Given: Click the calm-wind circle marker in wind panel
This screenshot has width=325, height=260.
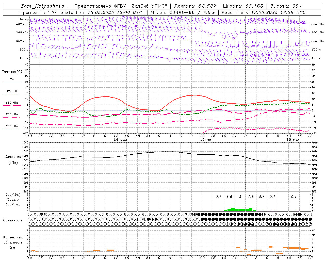Looking at the screenshot, I should 191,41.
